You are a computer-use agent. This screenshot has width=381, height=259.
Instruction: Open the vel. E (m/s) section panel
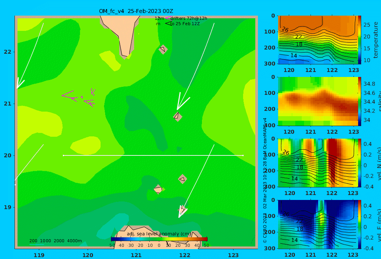click(x=318, y=224)
